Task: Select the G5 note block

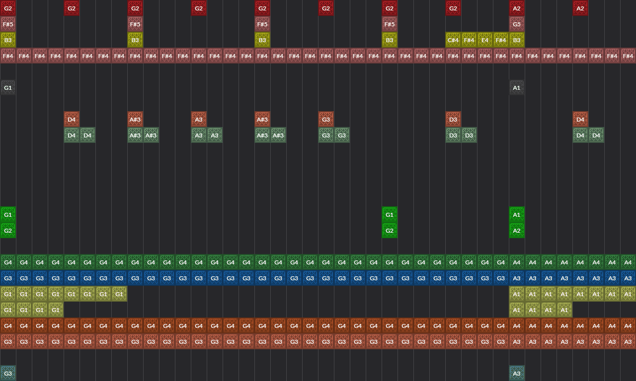Action: coord(517,24)
